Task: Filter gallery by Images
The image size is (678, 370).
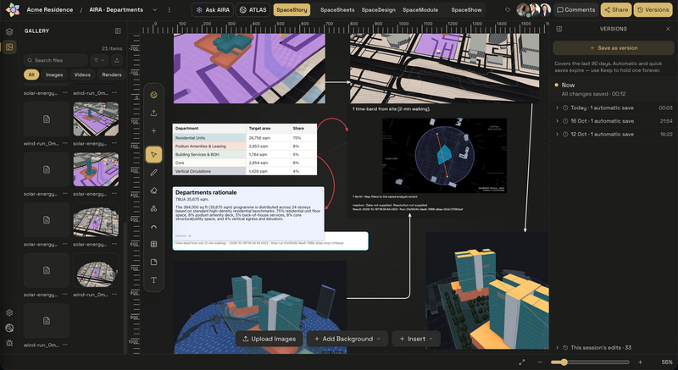Action: coord(54,75)
